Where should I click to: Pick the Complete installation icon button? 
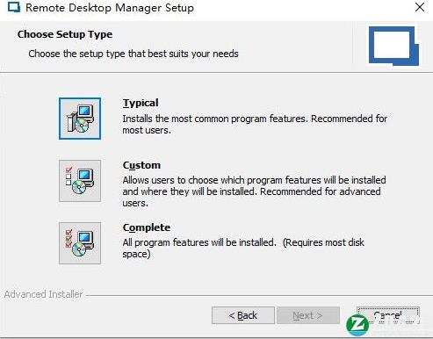coord(80,243)
